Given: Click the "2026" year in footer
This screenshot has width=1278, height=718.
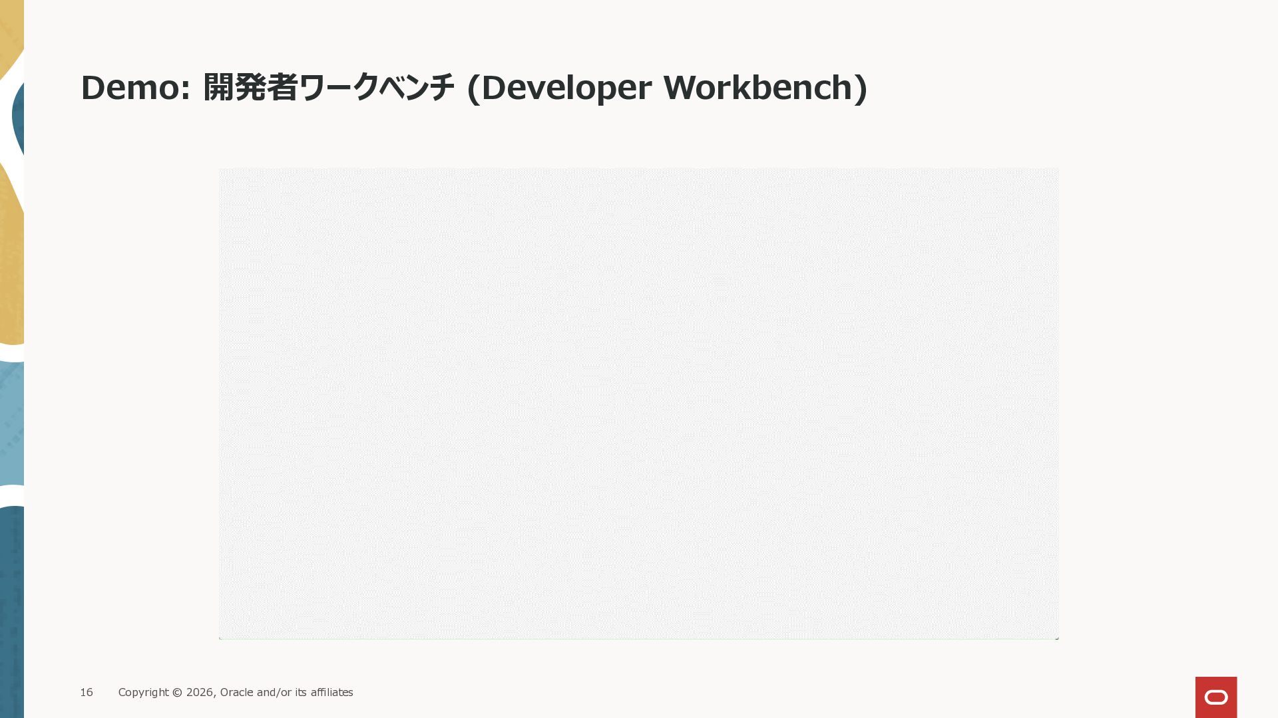Looking at the screenshot, I should [199, 692].
